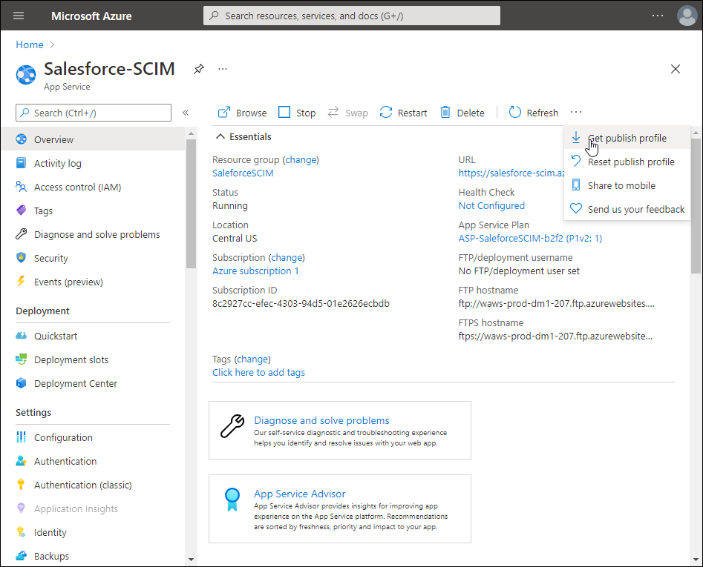Select Get publish profile from the menu
703x567 pixels.
coord(627,138)
